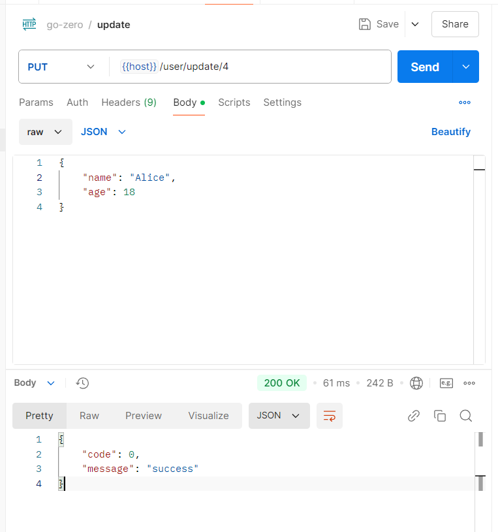Open the raw body type dropdown
This screenshot has width=498, height=532.
click(x=45, y=132)
